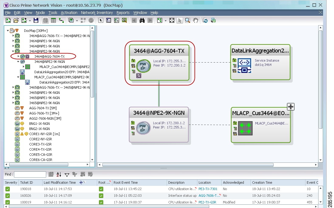Click the last icon on the main toolbar
The height and width of the screenshot is (208, 334).
pyautogui.click(x=213, y=20)
